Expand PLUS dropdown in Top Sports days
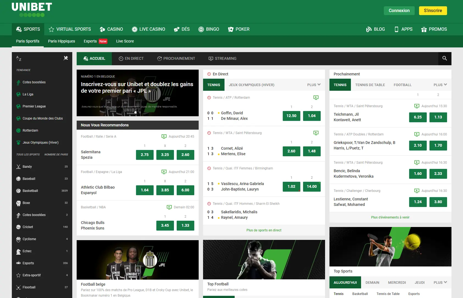The width and height of the screenshot is (463, 298). pos(440,282)
